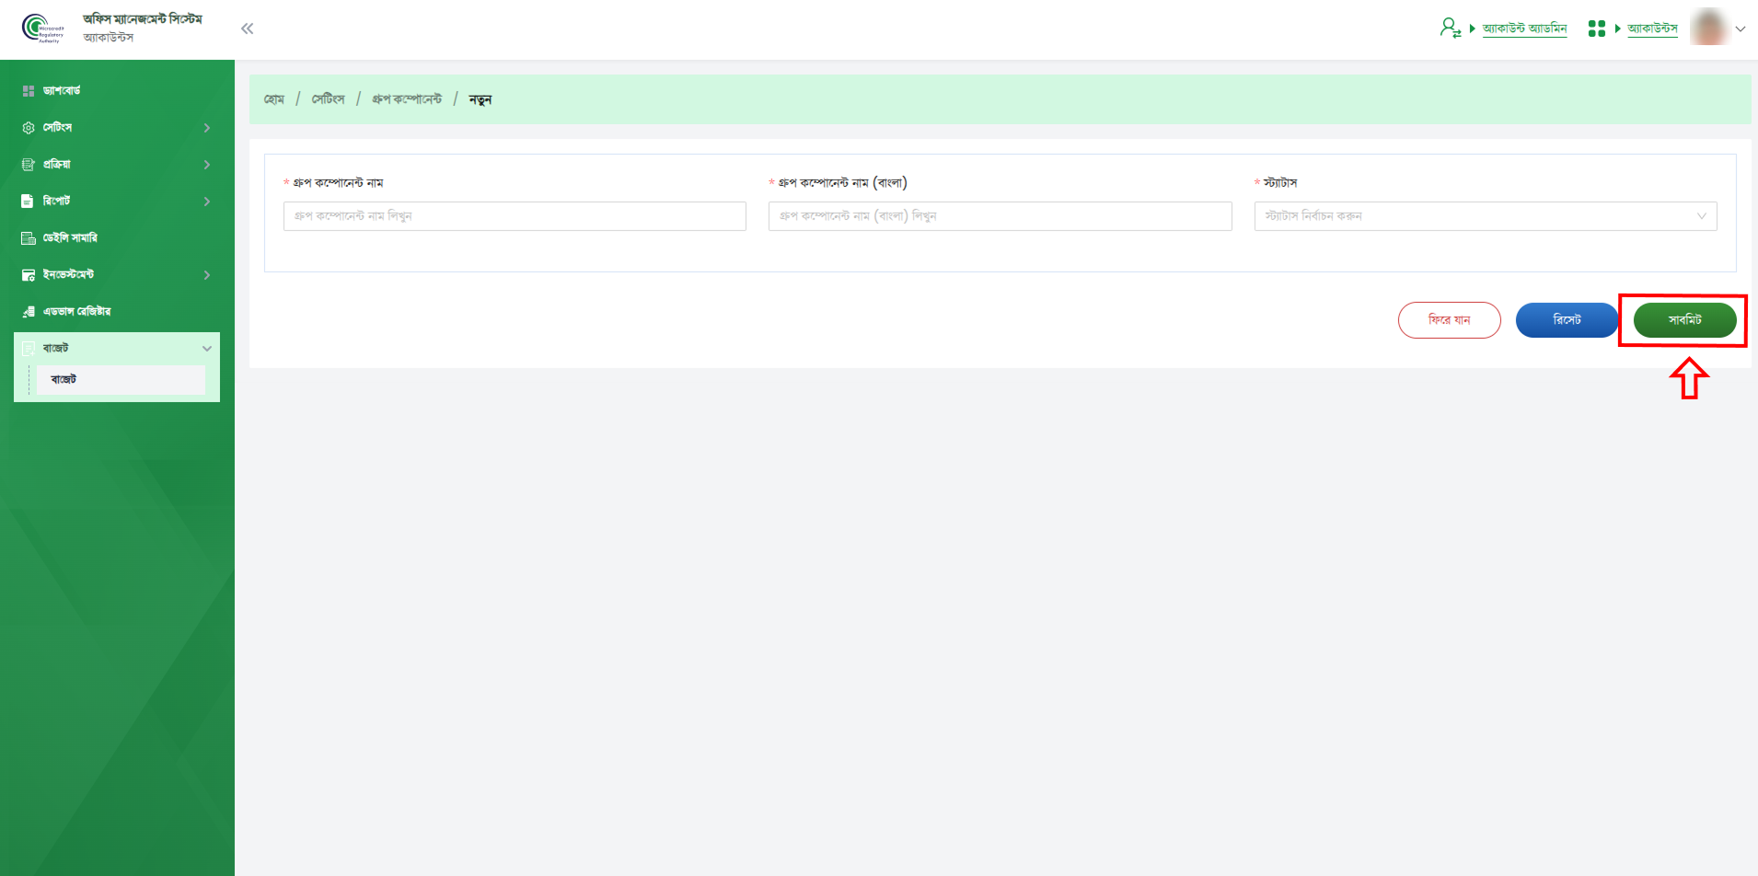Focus the গ্রুপ কম্পোনেন্ট নাম input field

515,216
